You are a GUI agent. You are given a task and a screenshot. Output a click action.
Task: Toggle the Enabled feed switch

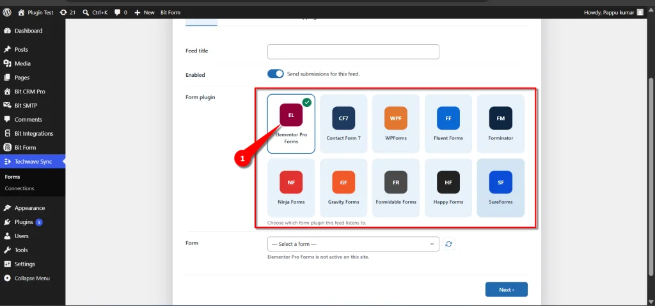point(275,74)
